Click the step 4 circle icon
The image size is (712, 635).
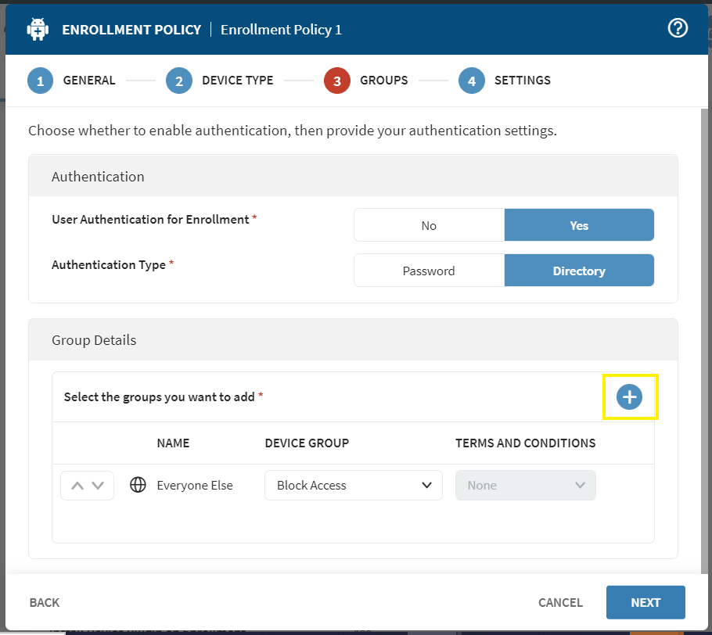click(x=471, y=81)
